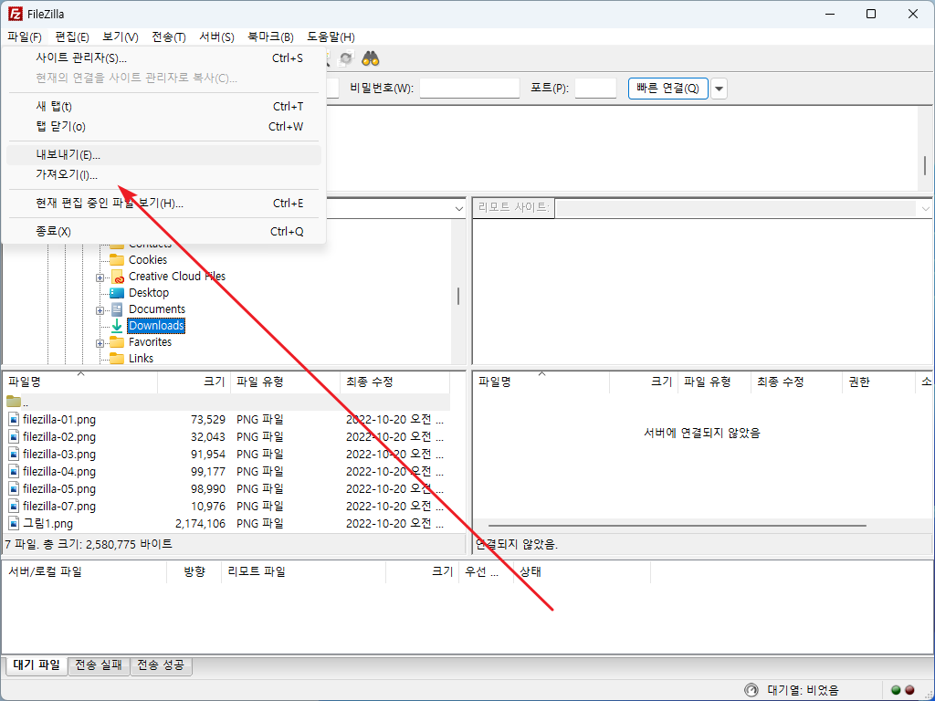
Task: Choose 사이트 관리자(S)... from File menu
Action: point(164,58)
